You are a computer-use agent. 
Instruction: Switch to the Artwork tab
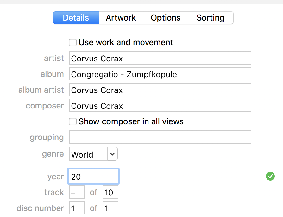[121, 18]
